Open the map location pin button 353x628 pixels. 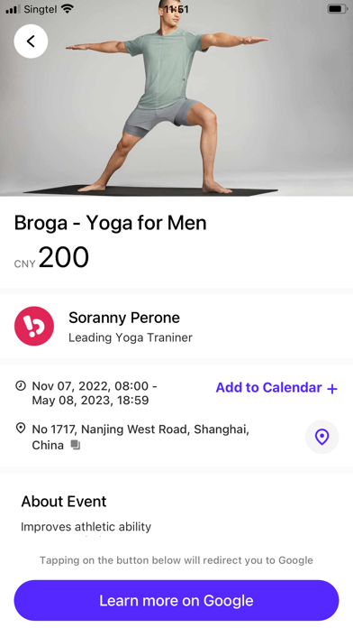321,437
